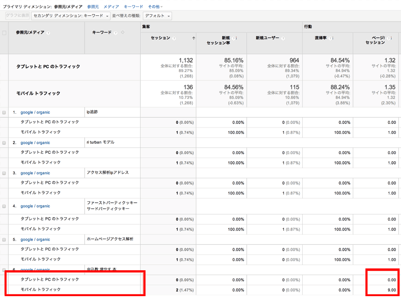This screenshot has width=401, height=298.
Task: Click help icon next to キーワード header
Action: (x=116, y=32)
